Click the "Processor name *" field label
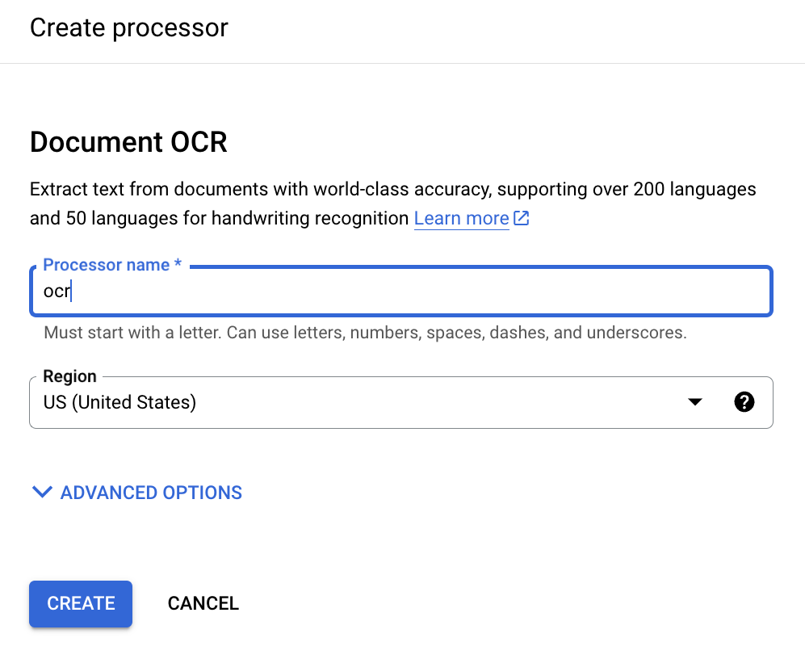 [106, 265]
